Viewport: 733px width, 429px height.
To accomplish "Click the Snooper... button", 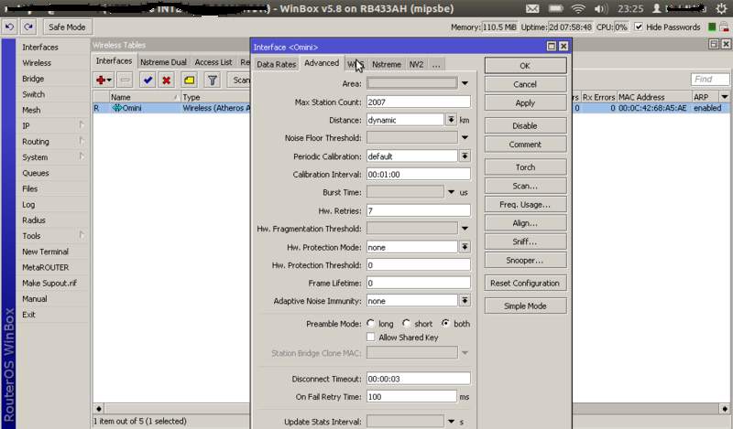I will [x=525, y=261].
